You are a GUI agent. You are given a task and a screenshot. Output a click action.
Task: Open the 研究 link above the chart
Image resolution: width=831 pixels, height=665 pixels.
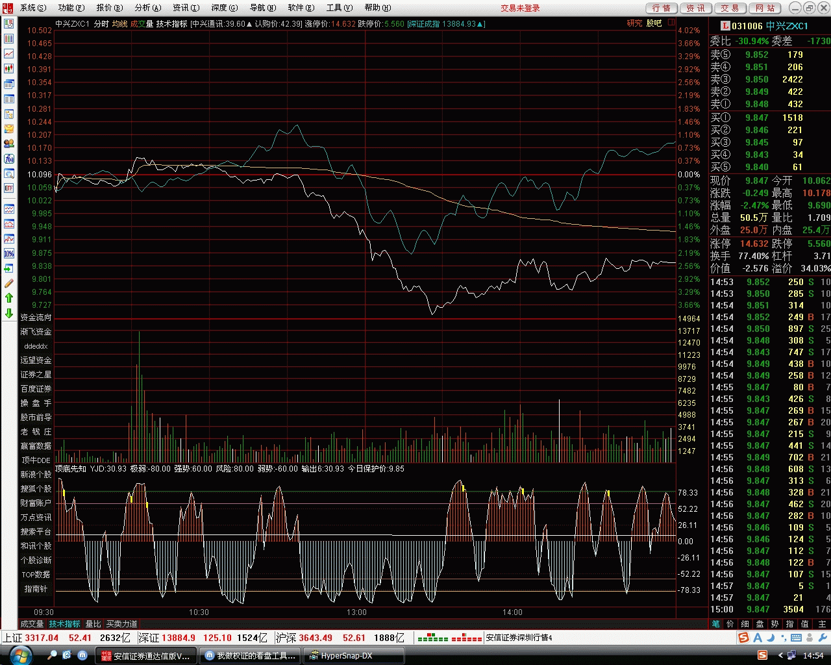pos(634,23)
